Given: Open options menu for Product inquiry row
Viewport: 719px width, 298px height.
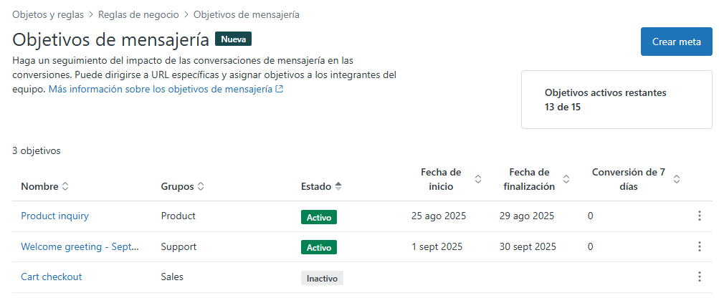Looking at the screenshot, I should pos(699,216).
